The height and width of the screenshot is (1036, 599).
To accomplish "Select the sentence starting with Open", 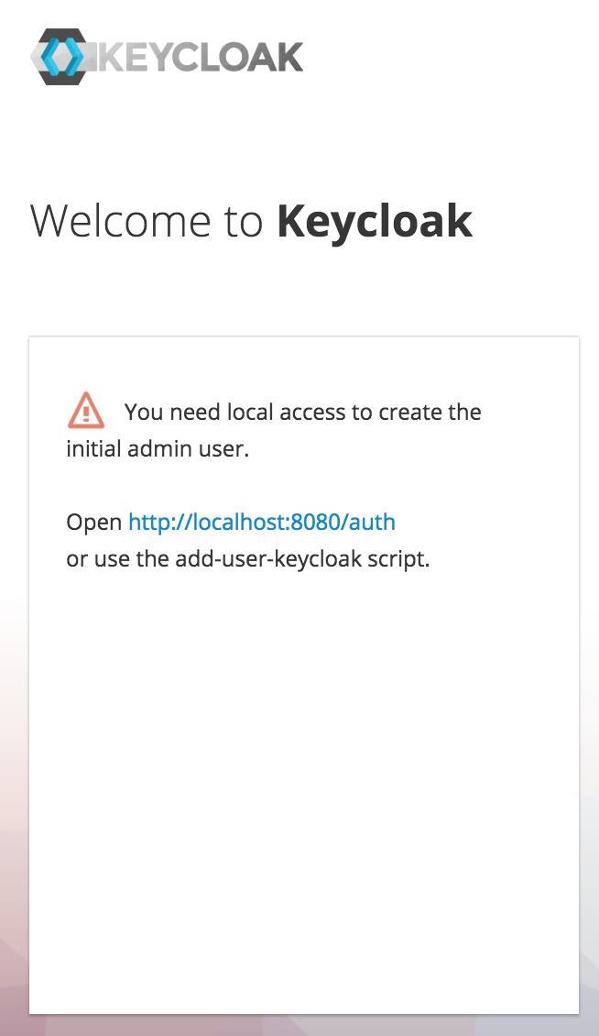I will point(229,522).
